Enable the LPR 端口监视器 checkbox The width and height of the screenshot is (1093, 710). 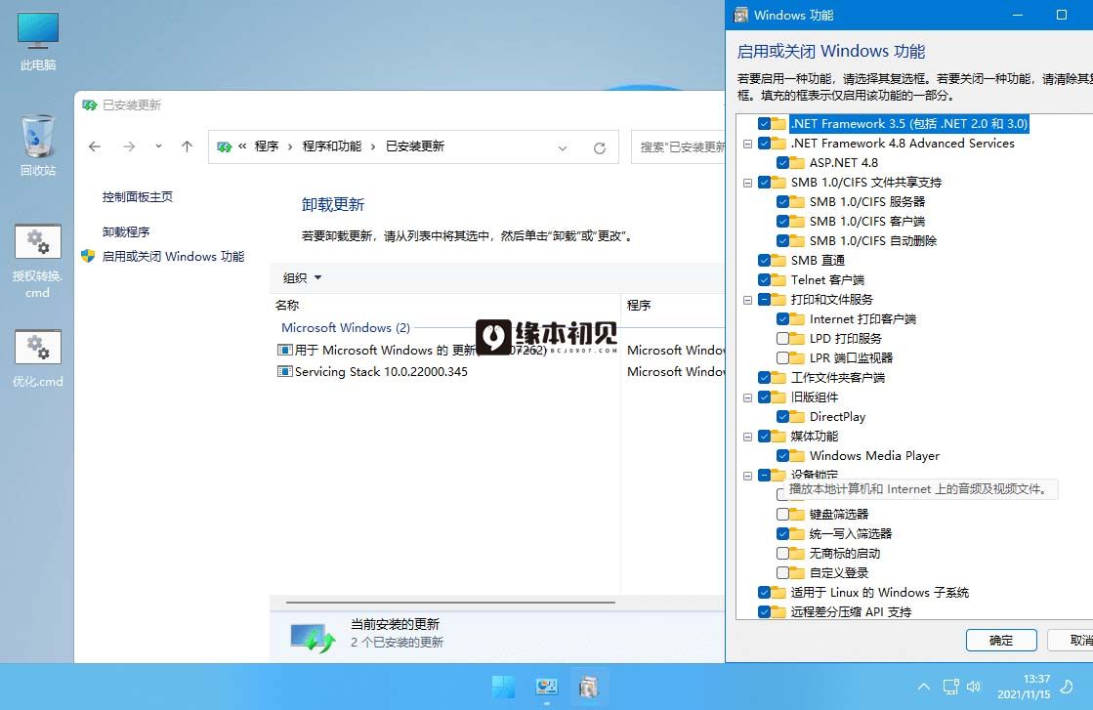tap(782, 358)
